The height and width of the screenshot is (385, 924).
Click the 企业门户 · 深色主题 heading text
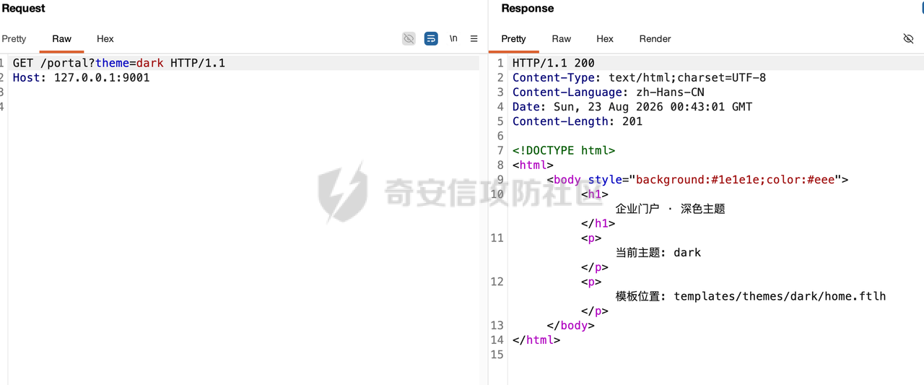[671, 209]
